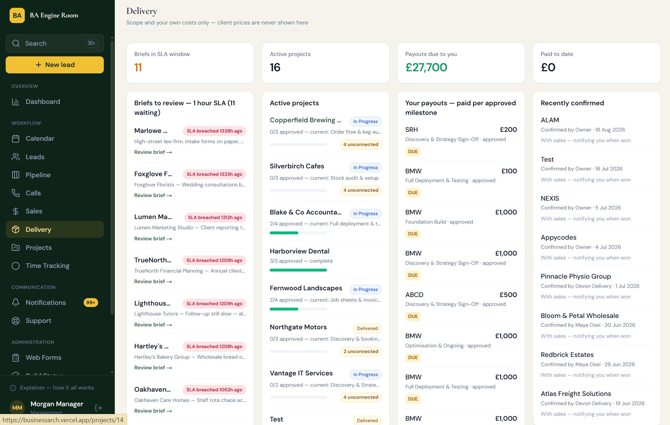Open the Vantage IT Services project
Image resolution: width=670 pixels, height=425 pixels.
[x=301, y=373]
